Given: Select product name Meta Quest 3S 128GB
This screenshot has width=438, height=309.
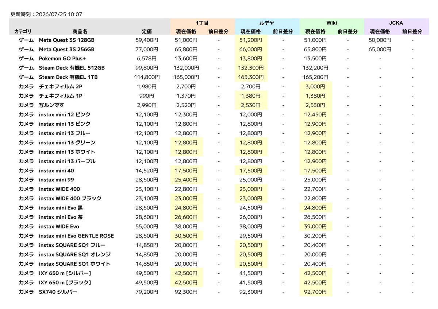Looking at the screenshot, I should tap(67, 40).
